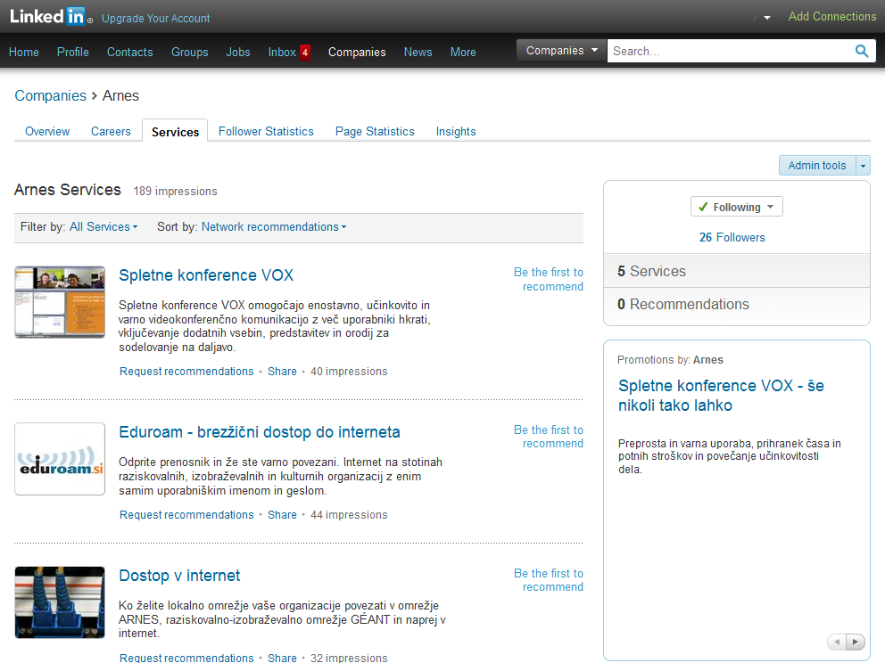
Task: Expand the Admin tools arrow menu
Action: (863, 166)
